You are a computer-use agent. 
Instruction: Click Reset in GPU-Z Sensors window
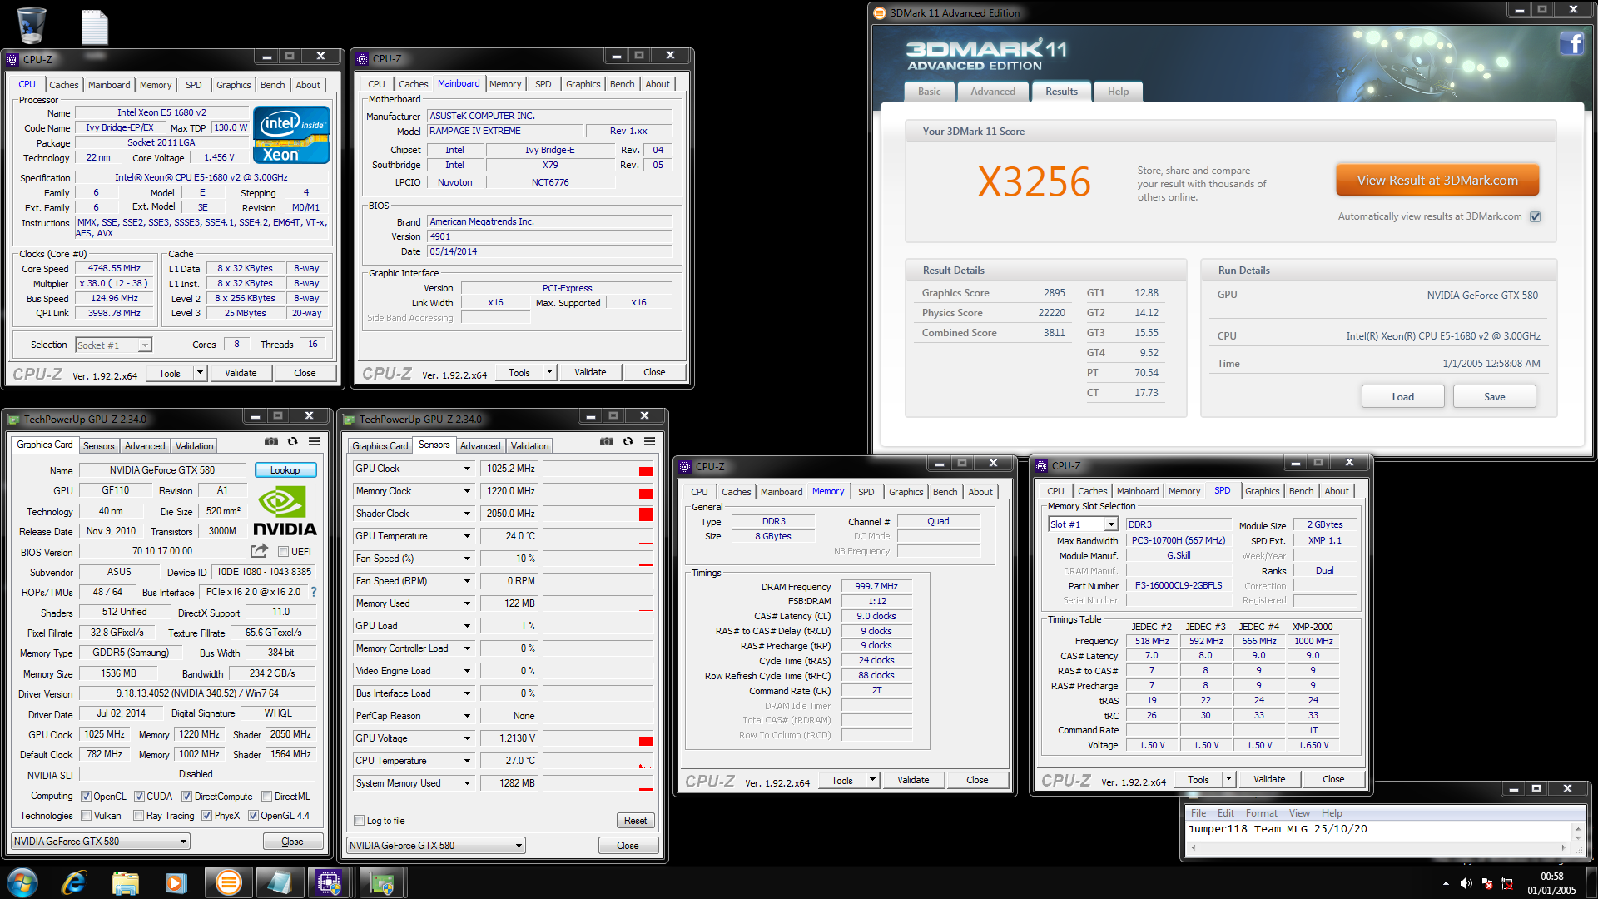(635, 821)
